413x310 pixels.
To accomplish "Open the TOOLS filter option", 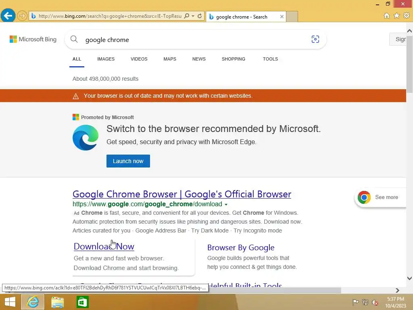I will pyautogui.click(x=270, y=59).
